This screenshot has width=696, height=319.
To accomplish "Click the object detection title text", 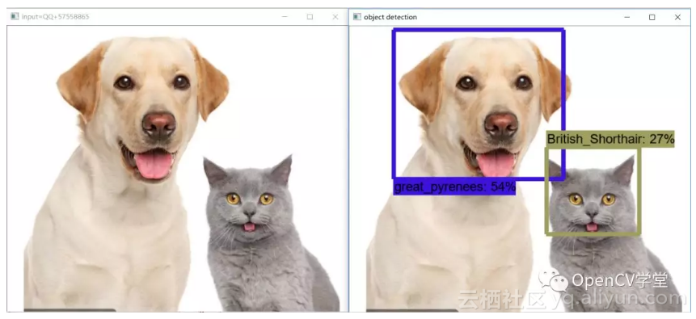I will pos(390,17).
